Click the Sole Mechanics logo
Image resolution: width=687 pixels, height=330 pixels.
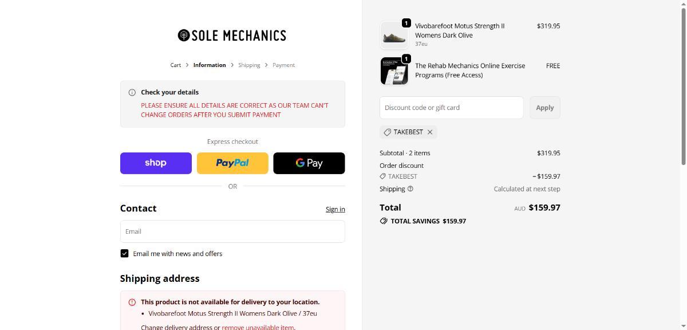232,36
